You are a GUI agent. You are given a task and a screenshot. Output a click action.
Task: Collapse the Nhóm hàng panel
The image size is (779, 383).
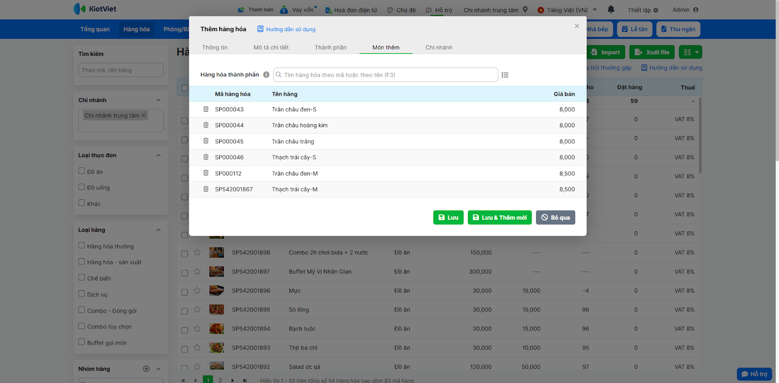[x=158, y=369]
